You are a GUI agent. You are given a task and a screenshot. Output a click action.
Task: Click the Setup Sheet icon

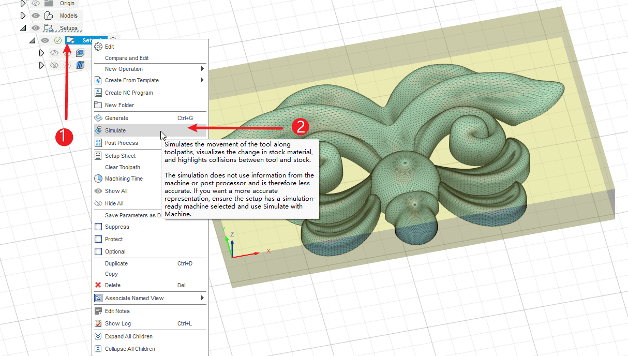[x=98, y=156]
